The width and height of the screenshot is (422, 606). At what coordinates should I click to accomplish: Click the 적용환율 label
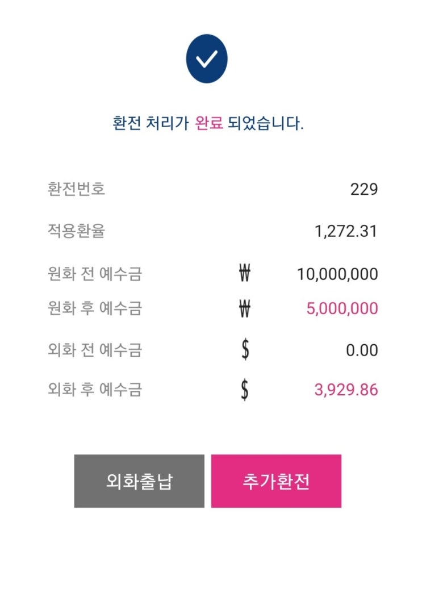click(x=76, y=231)
